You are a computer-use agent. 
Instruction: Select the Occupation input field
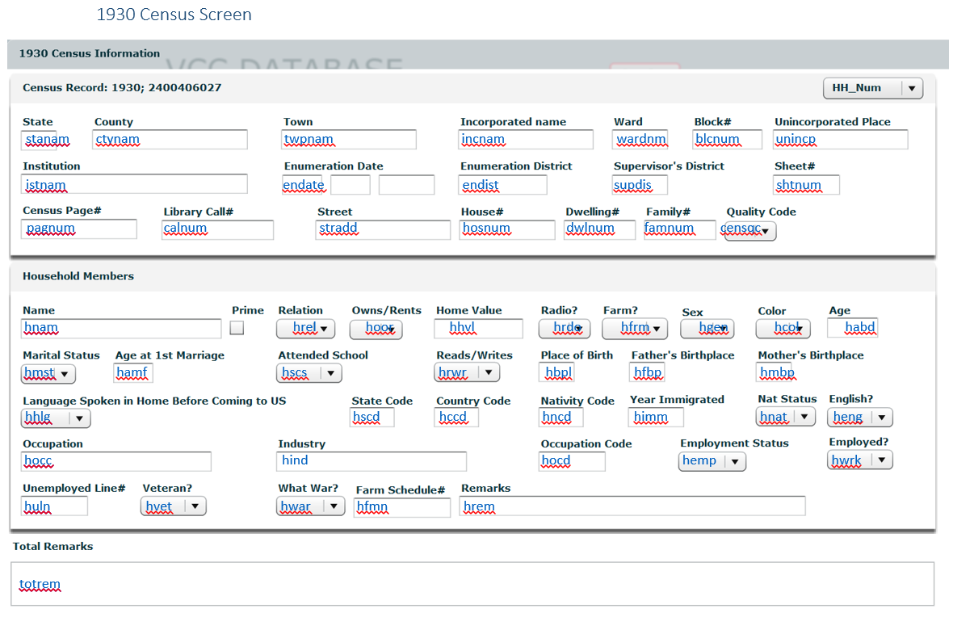click(x=116, y=461)
